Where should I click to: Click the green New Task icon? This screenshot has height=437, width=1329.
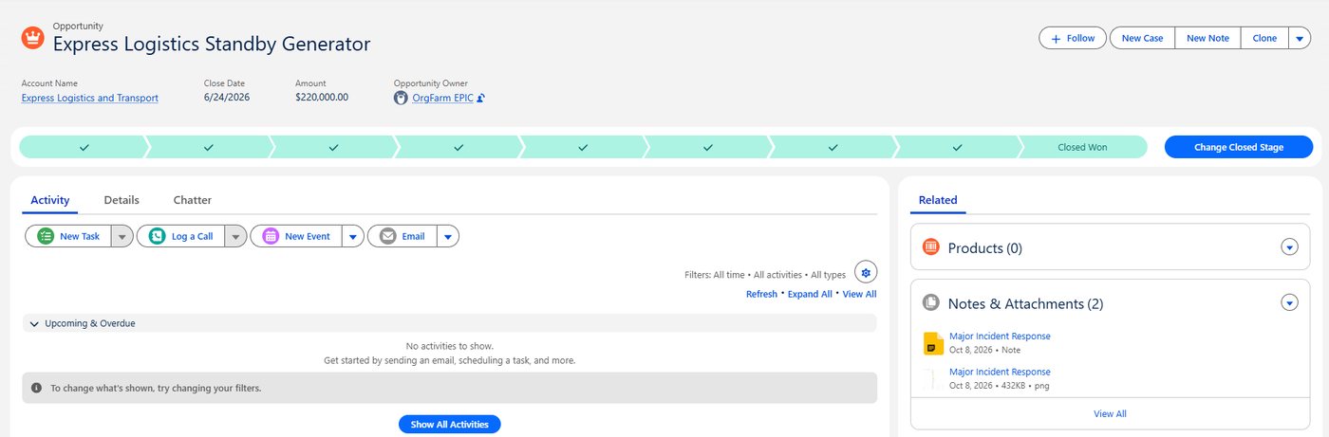46,236
